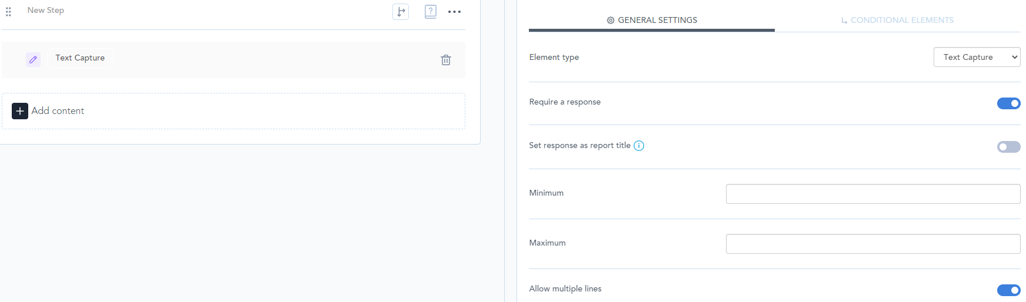Enable Set response as report title toggle
The height and width of the screenshot is (302, 1026).
tap(1008, 147)
